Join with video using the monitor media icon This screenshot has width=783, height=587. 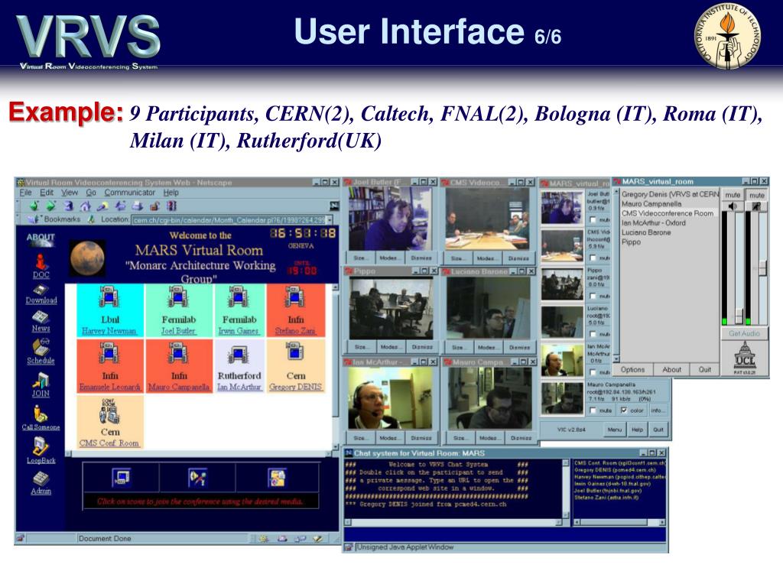[x=121, y=478]
